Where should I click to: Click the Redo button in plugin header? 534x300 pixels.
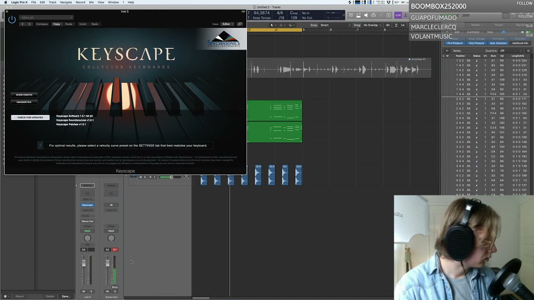click(x=95, y=24)
